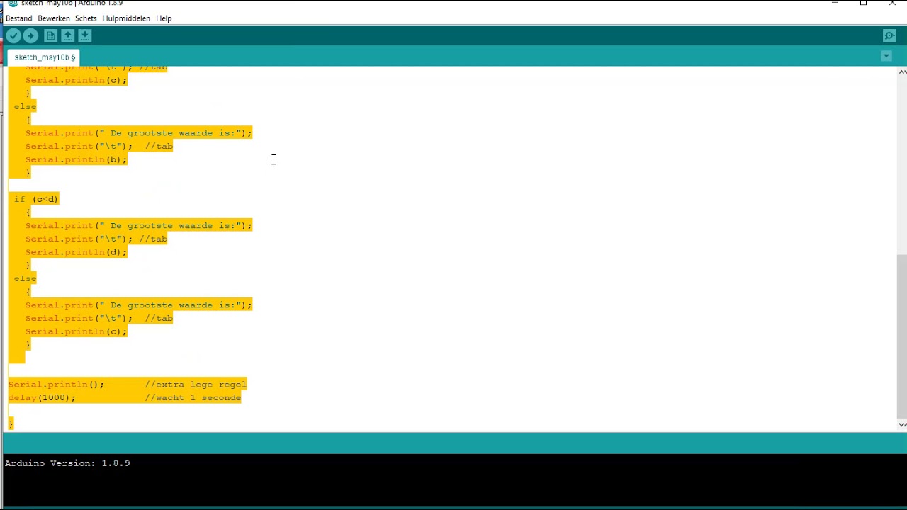907x510 pixels.
Task: Expand the tab options dropdown arrow
Action: [x=886, y=56]
